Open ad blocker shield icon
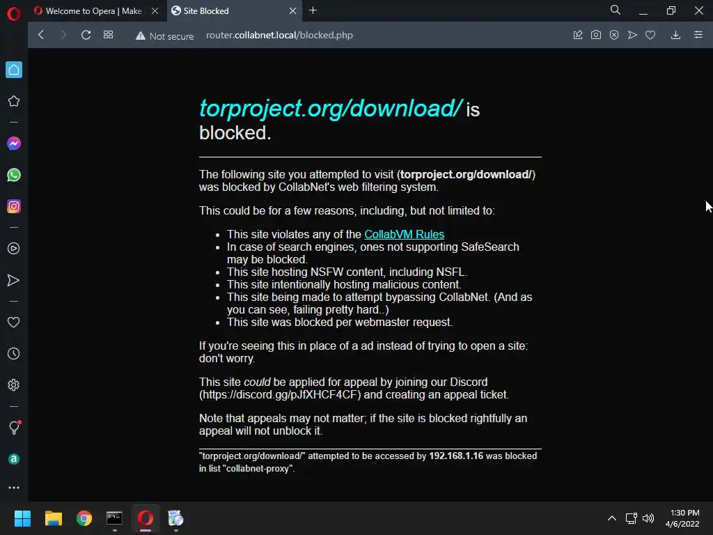 (614, 35)
